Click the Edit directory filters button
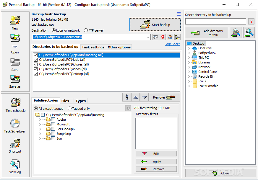The image size is (258, 180). [x=156, y=154]
